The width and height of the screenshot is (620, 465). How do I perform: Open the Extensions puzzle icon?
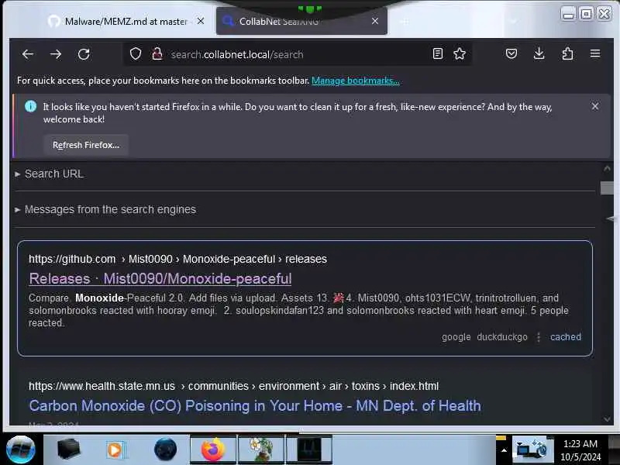[x=567, y=53]
